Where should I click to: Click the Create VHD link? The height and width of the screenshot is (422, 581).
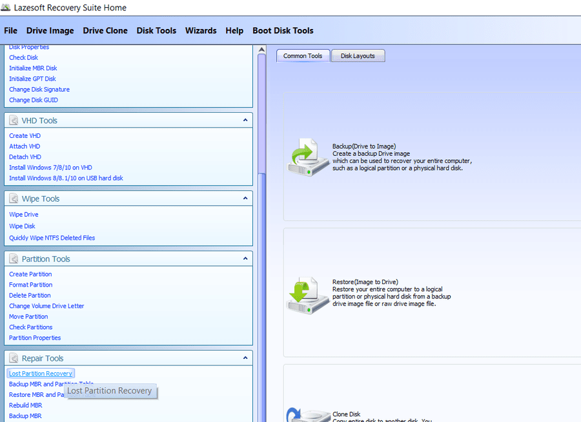click(x=25, y=136)
